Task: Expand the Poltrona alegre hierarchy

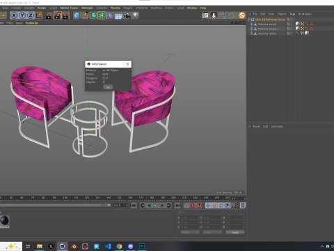Action: tap(251, 24)
